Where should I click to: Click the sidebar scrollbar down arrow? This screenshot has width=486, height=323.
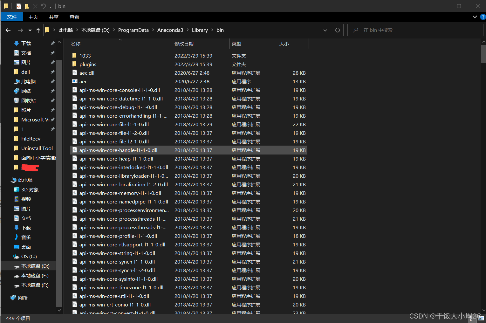pos(59,310)
